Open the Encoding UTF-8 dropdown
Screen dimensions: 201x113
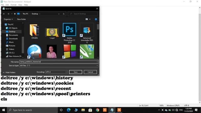pyautogui.click(x=56, y=72)
